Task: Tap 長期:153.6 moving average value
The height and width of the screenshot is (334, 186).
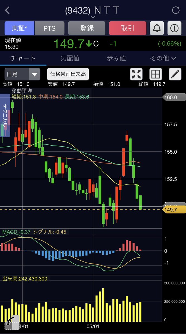Action: click(77, 97)
